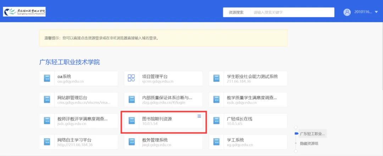Click the 教务管理系统 icon

pyautogui.click(x=132, y=141)
